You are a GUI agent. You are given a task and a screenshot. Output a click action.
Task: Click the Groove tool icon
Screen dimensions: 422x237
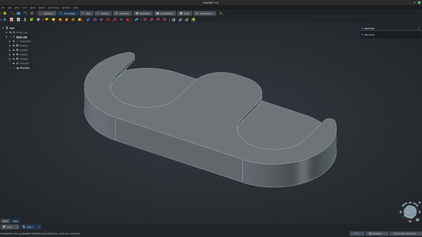click(102, 20)
